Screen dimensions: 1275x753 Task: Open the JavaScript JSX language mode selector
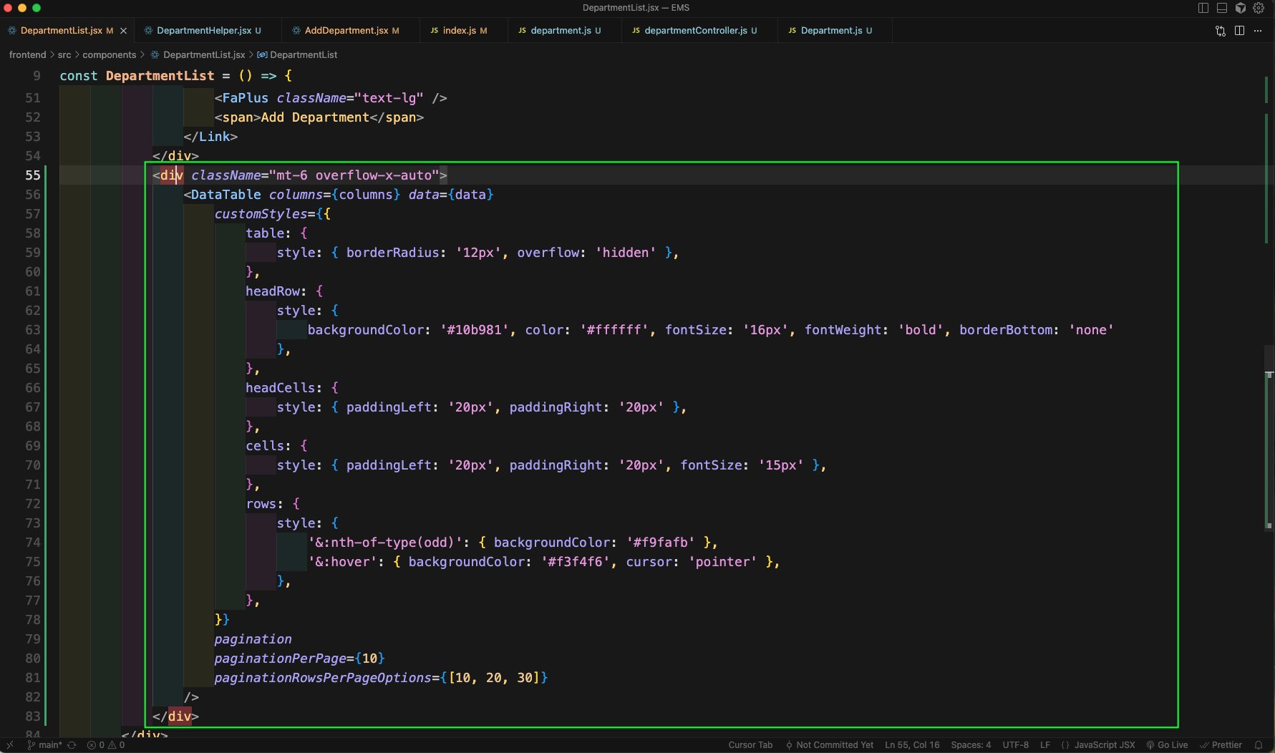pyautogui.click(x=1105, y=745)
